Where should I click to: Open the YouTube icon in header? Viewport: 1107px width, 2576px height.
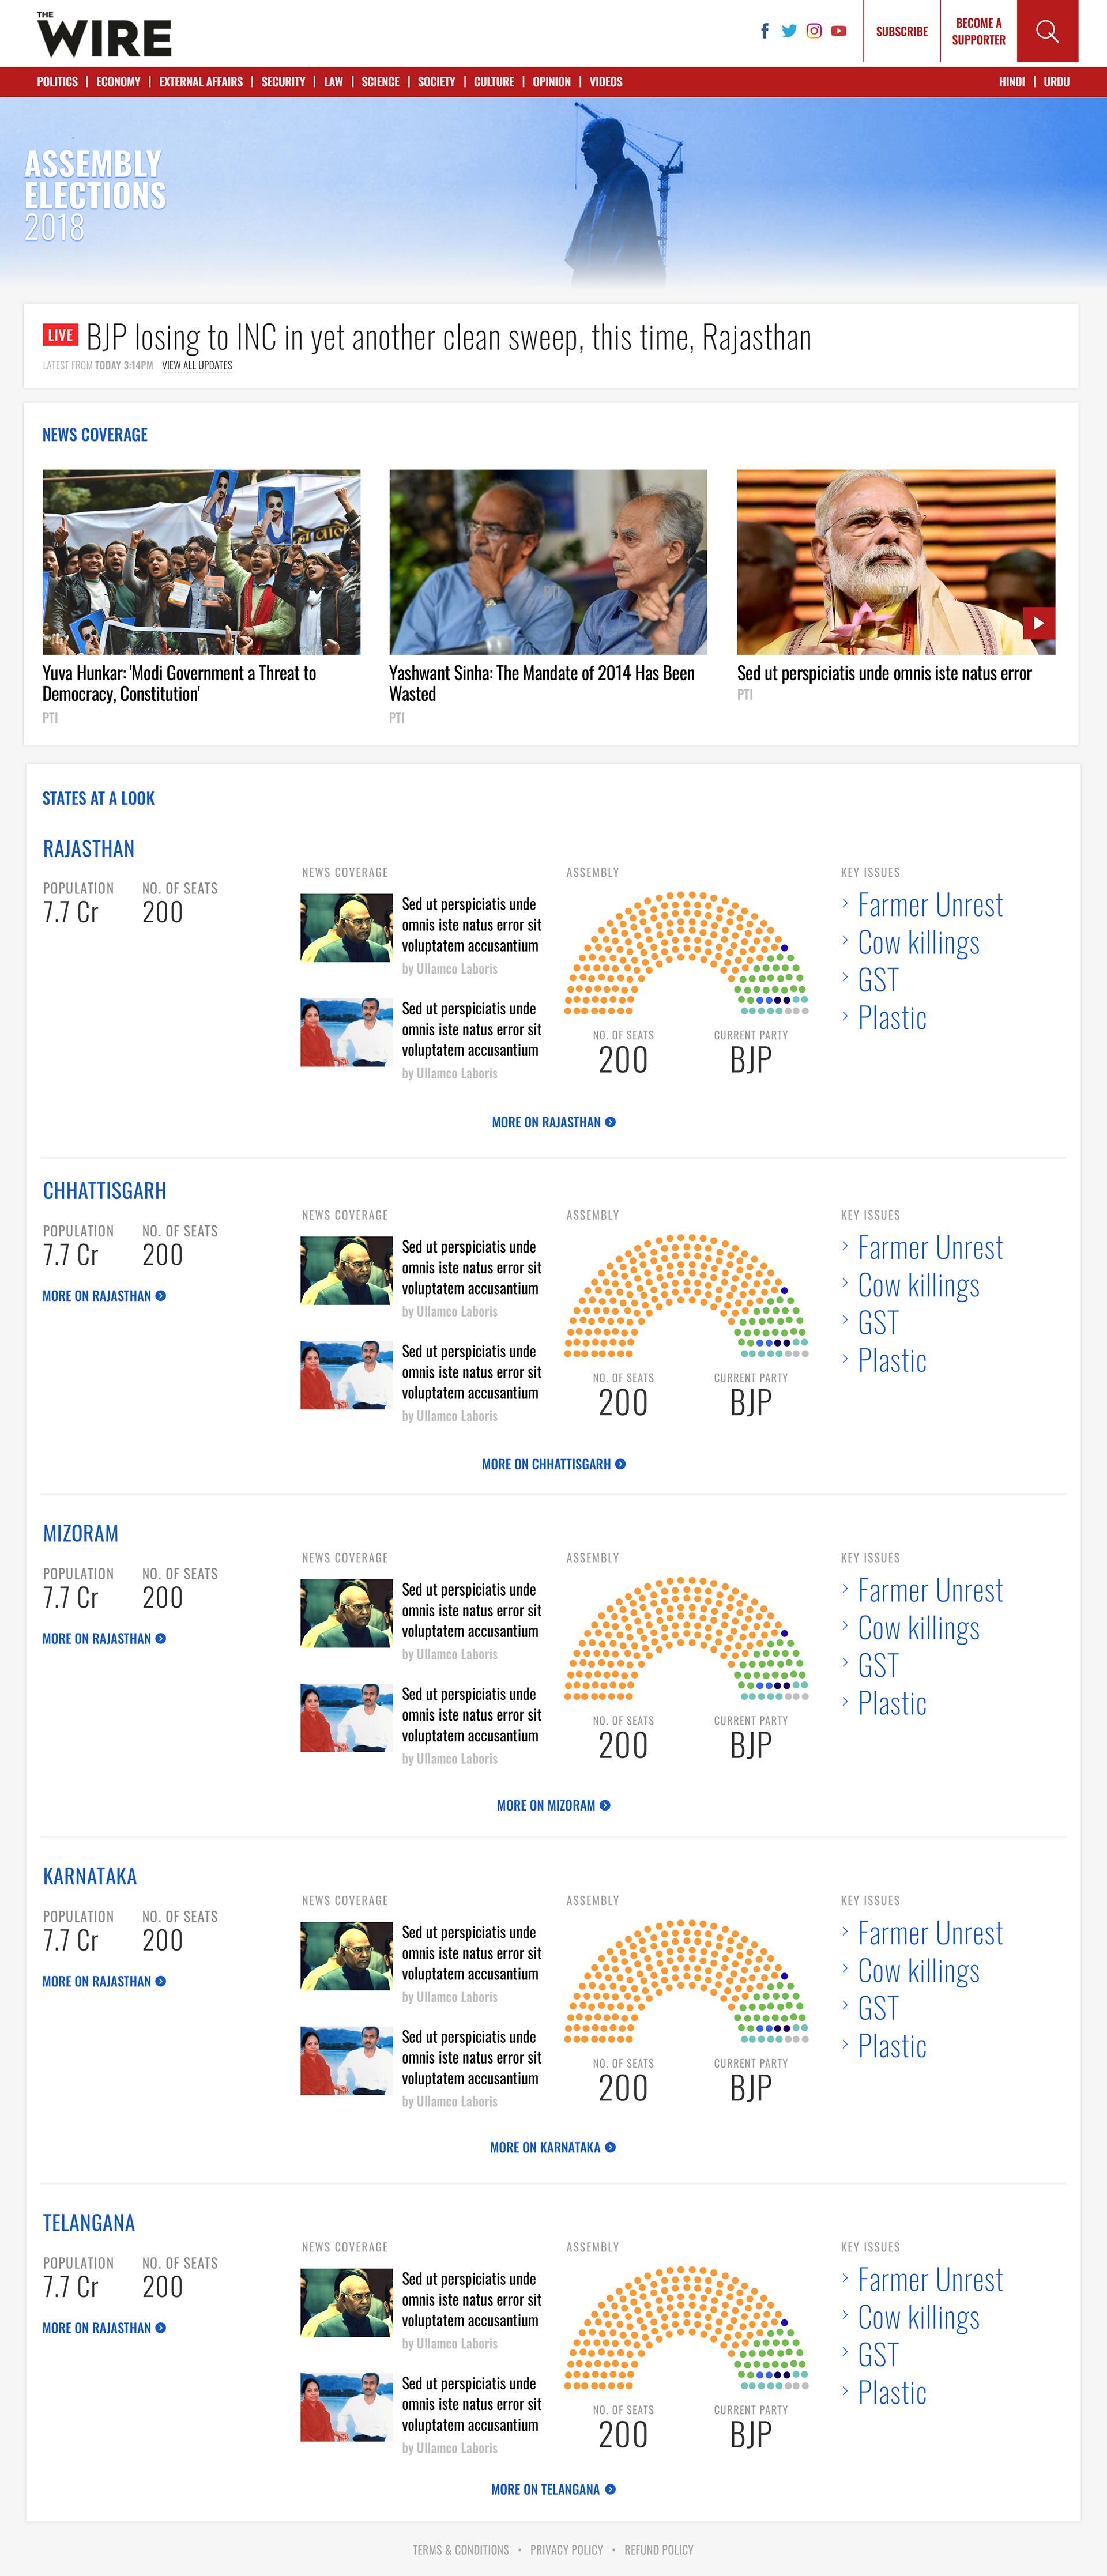pos(839,31)
